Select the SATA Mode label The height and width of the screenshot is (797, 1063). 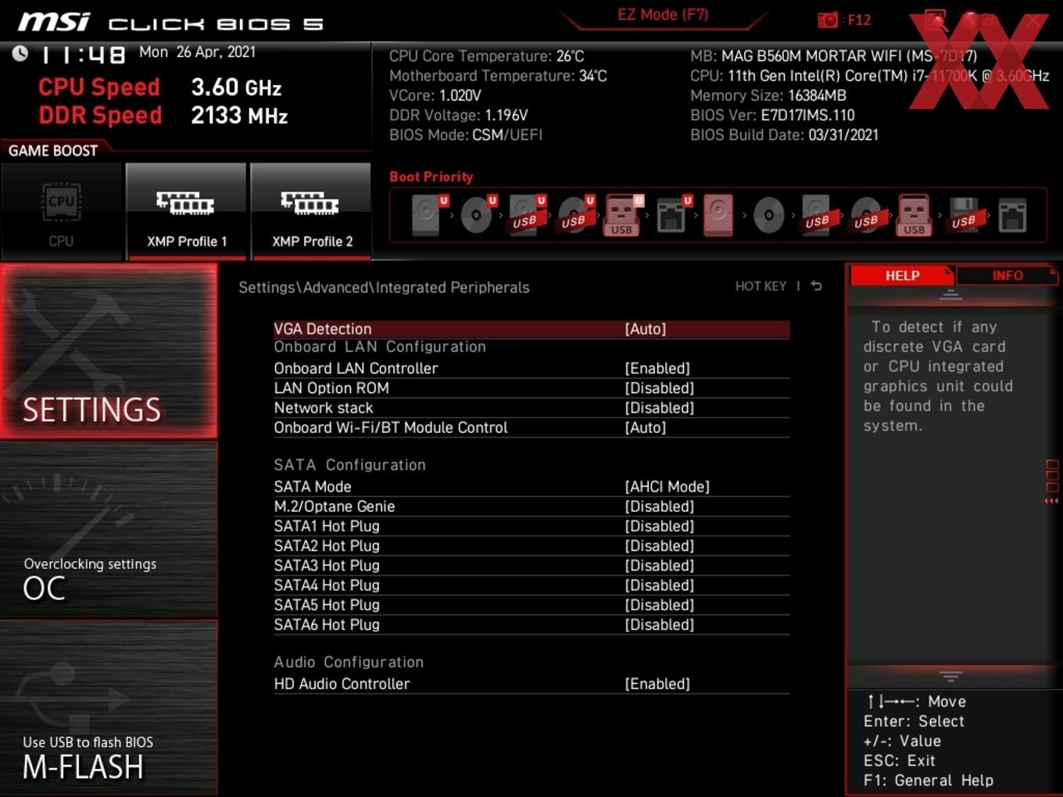[x=313, y=487]
